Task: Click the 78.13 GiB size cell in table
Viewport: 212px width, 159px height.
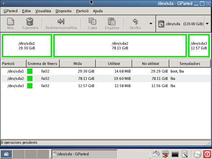Action: (86, 78)
